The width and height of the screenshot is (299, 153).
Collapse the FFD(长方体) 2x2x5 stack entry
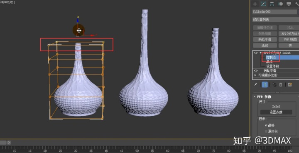(x=261, y=53)
